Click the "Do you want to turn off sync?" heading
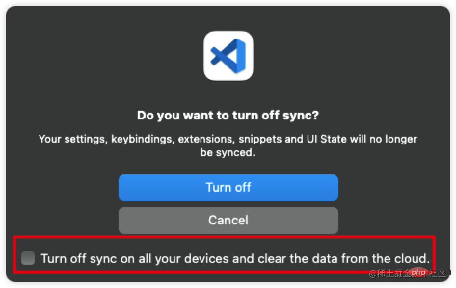 click(228, 116)
